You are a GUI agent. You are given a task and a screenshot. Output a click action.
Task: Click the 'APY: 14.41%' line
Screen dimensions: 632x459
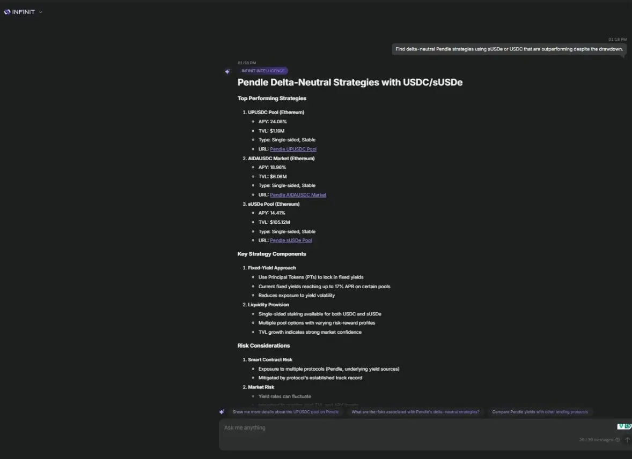pos(271,213)
